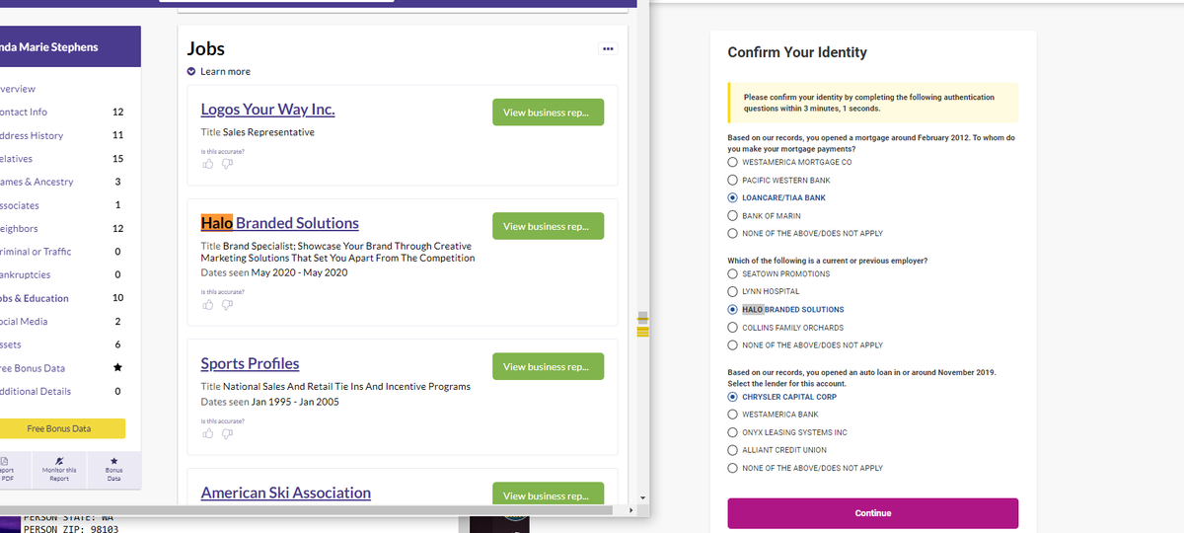Open the Jobs panel three-dot options menu
Image resolution: width=1184 pixels, height=533 pixels.
point(608,49)
